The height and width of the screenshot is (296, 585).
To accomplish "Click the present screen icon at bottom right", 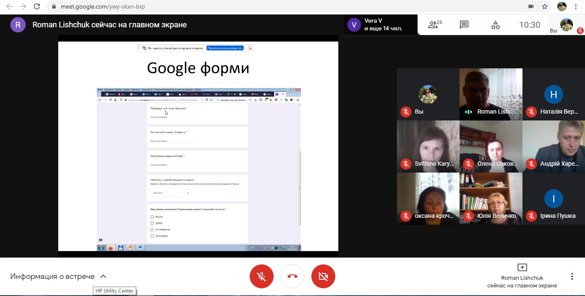I will coord(522,267).
